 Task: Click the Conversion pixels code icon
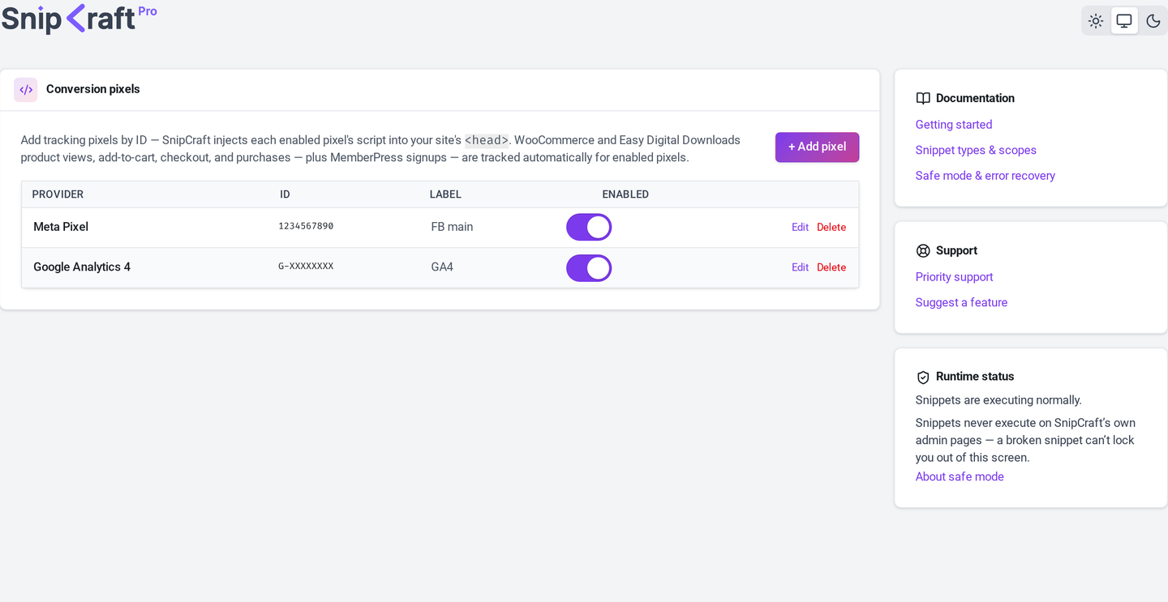click(x=26, y=90)
